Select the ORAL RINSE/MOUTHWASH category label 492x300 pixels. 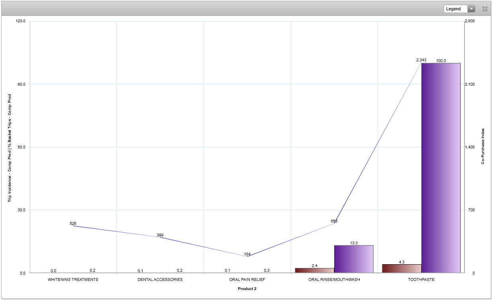tap(334, 280)
